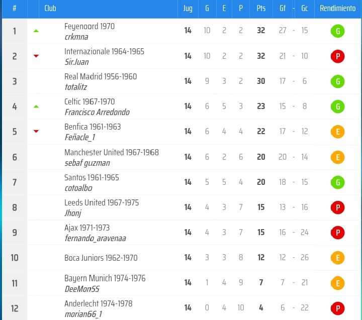Click the Rendimiento column header
The image size is (362, 320).
click(337, 9)
